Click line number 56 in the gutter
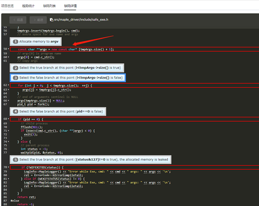Viewport: 259px width, 206px height. [x=5, y=31]
